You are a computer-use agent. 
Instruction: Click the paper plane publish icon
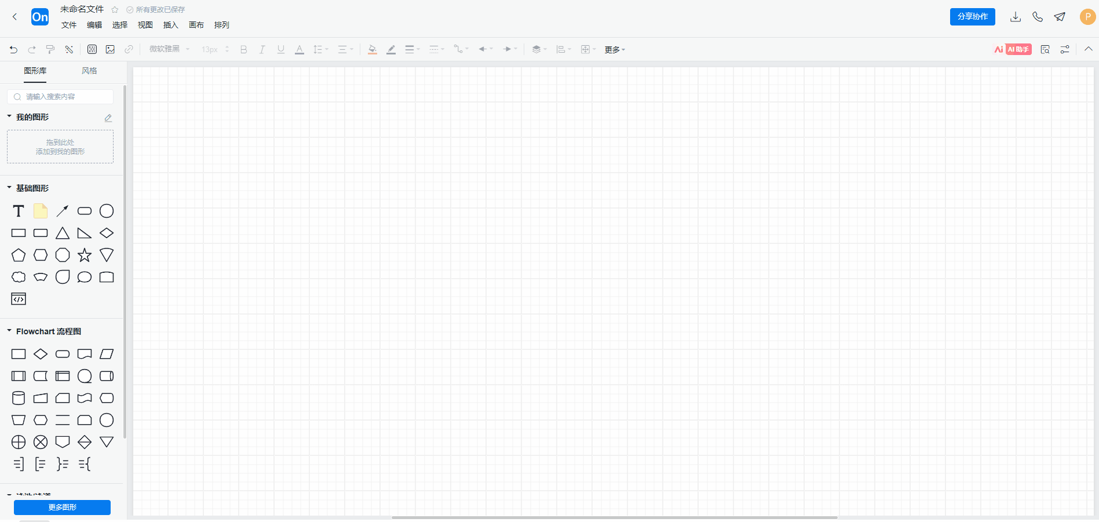point(1060,17)
